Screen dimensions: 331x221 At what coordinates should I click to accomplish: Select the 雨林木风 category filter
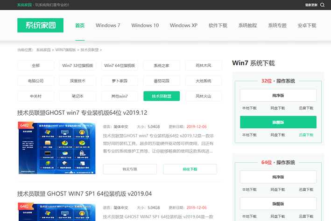(204, 66)
